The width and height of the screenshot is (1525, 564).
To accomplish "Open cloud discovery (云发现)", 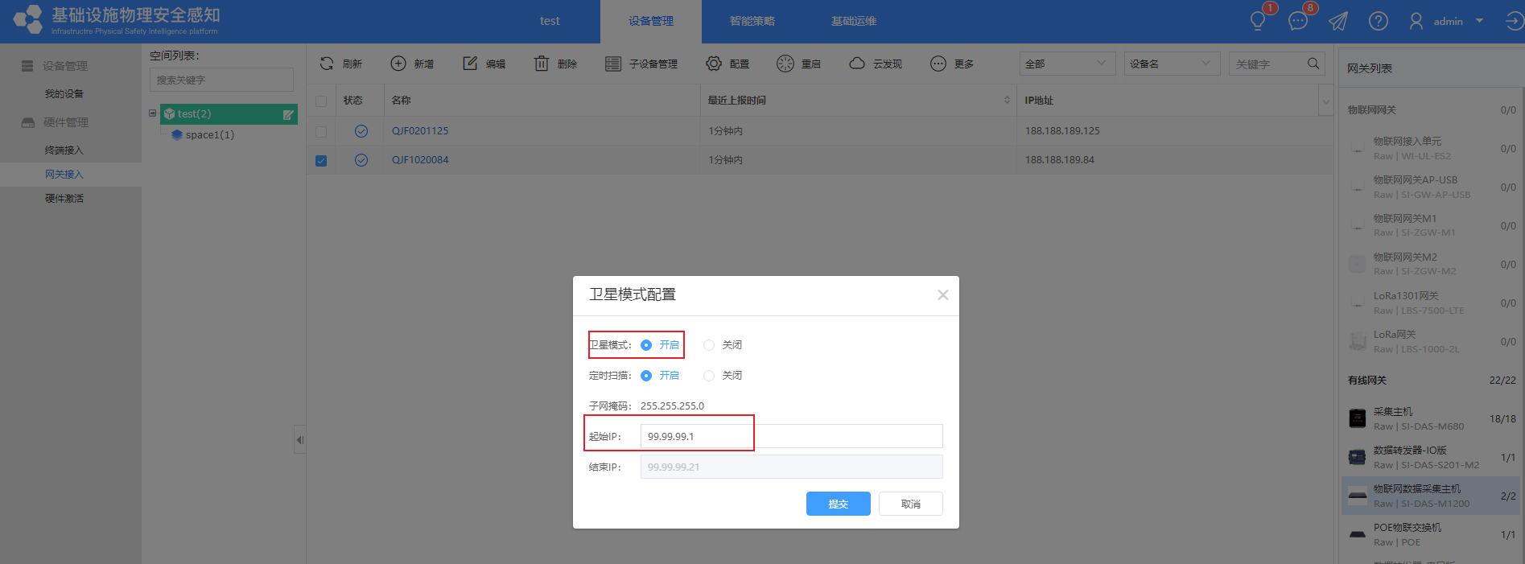I will click(857, 64).
